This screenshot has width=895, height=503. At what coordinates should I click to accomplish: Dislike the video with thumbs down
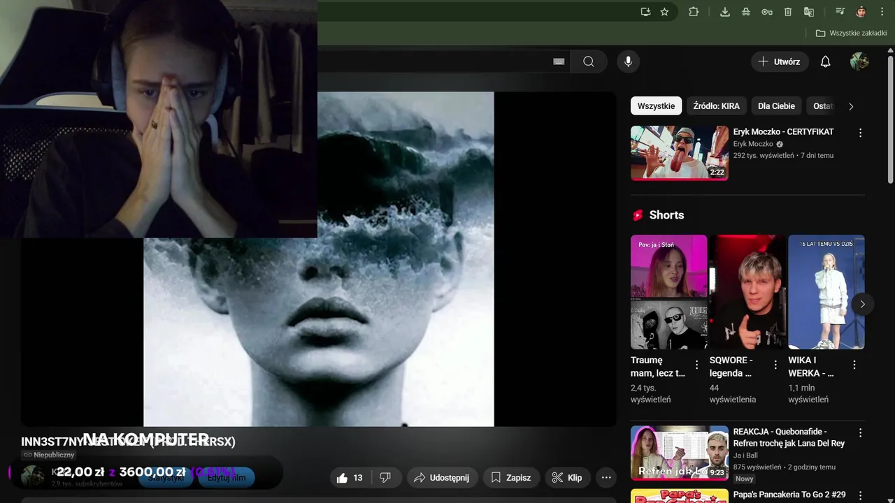[x=385, y=478]
